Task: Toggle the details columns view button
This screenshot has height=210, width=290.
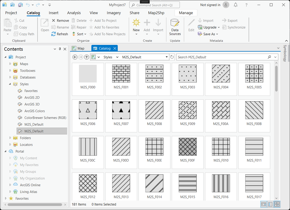Action: (x=263, y=204)
